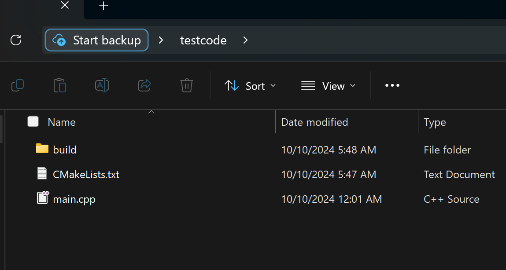Sort by the Name column header
Image resolution: width=506 pixels, height=270 pixels.
coord(62,122)
